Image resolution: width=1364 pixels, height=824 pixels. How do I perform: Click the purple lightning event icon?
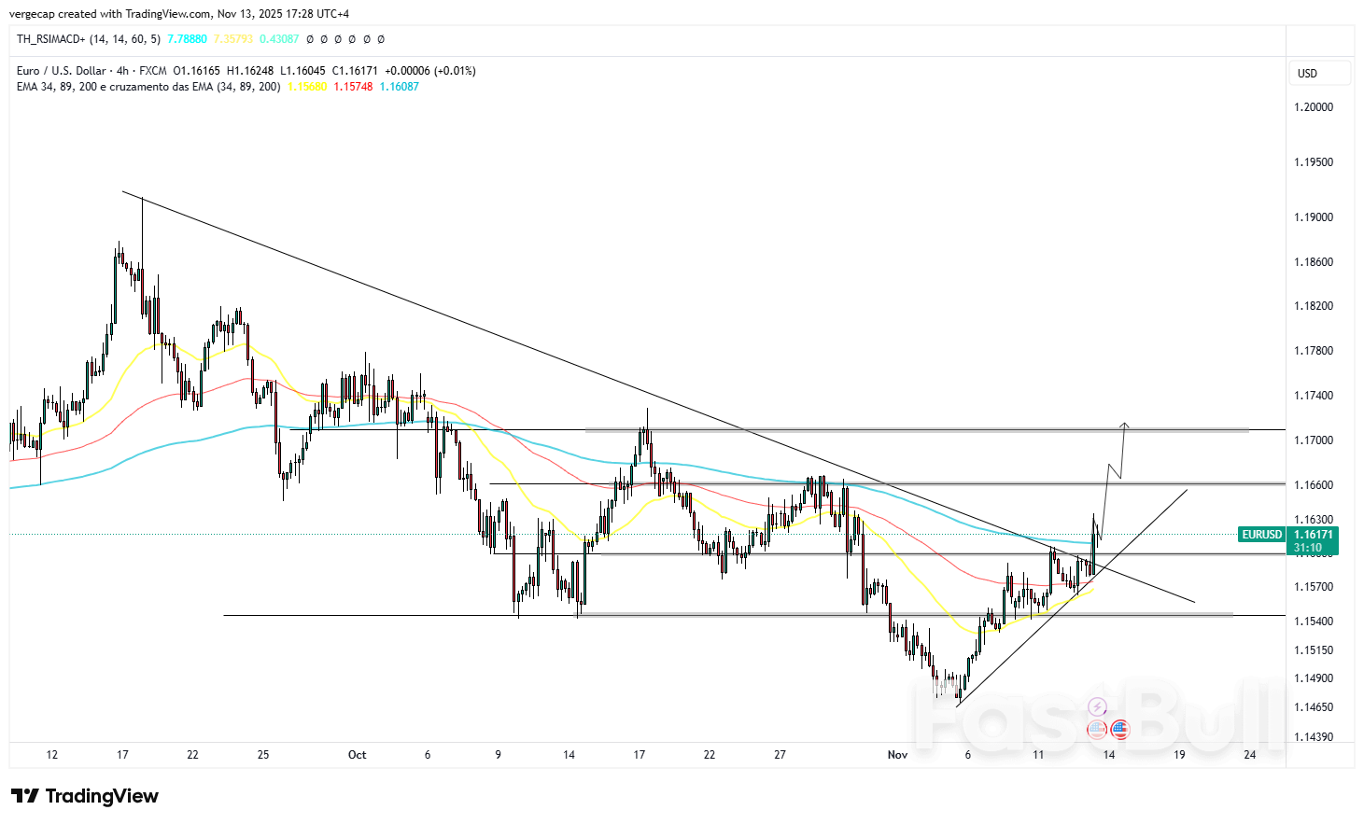[x=1098, y=707]
